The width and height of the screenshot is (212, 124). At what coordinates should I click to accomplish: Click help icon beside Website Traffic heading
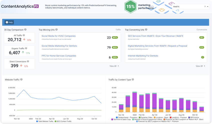coord(21,79)
